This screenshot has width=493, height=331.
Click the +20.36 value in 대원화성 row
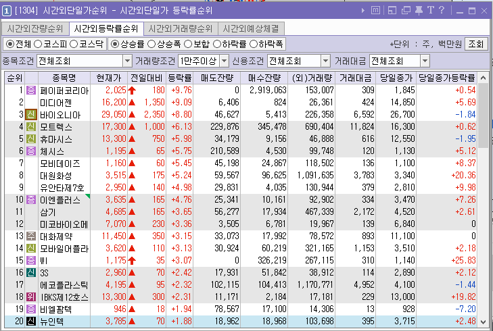click(x=463, y=175)
